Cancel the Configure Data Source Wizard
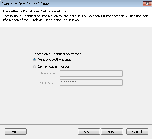The image size is (152, 139). [137, 131]
